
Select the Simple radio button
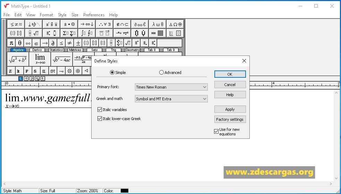[112, 73]
